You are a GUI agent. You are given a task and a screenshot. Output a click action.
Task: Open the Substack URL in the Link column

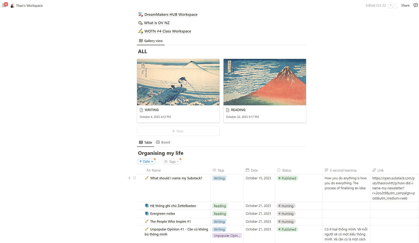[394, 188]
